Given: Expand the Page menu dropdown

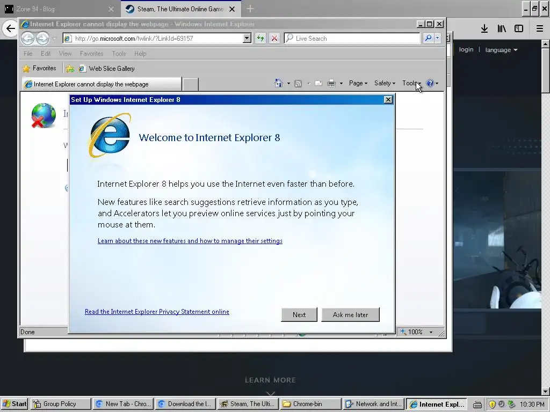Looking at the screenshot, I should pyautogui.click(x=358, y=83).
